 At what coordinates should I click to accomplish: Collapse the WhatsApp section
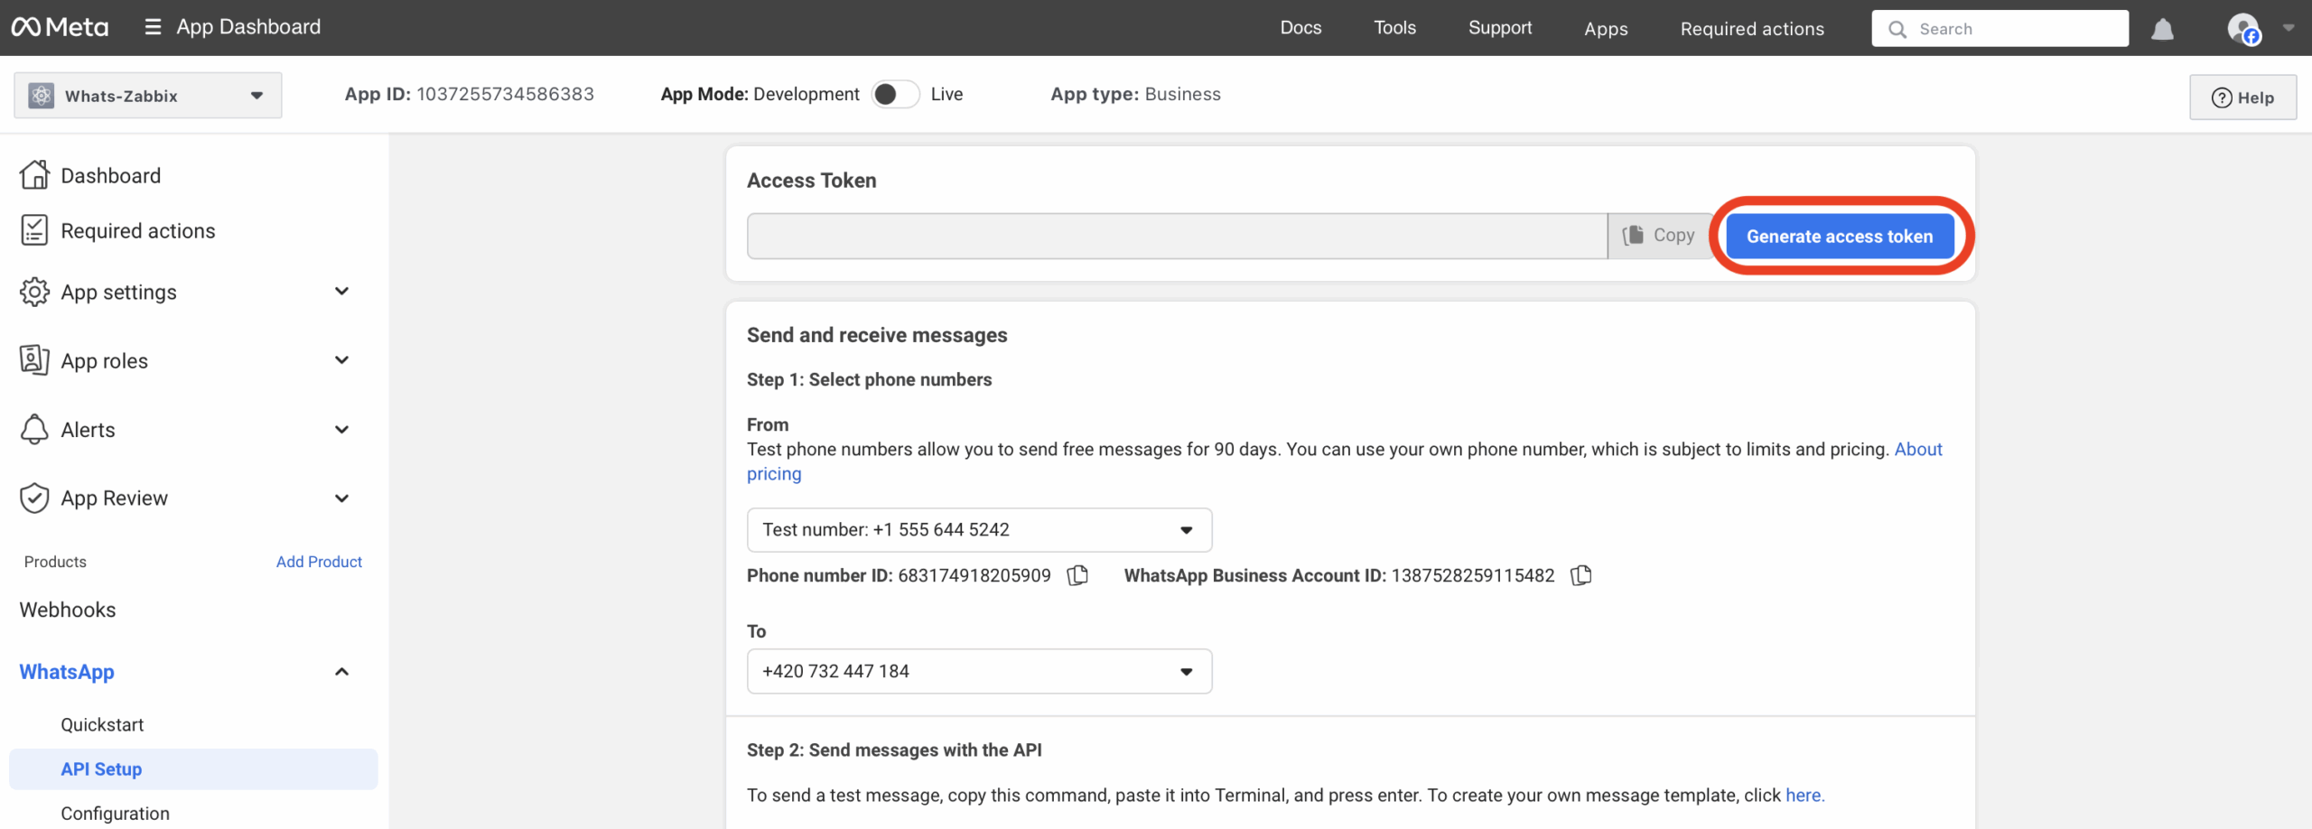coord(341,671)
